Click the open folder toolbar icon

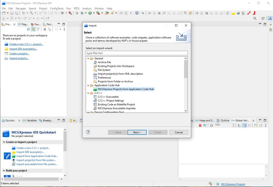tap(107, 13)
